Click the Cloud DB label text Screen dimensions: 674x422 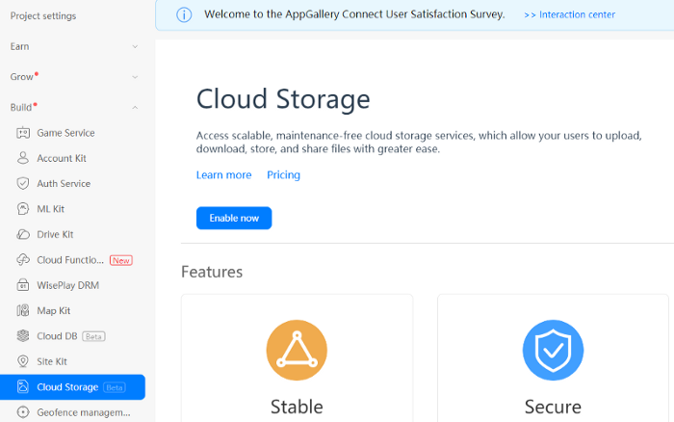point(57,336)
